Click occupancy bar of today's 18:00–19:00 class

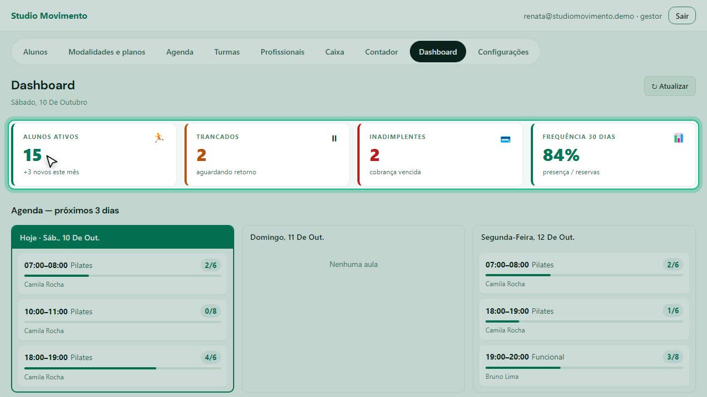[x=123, y=368]
